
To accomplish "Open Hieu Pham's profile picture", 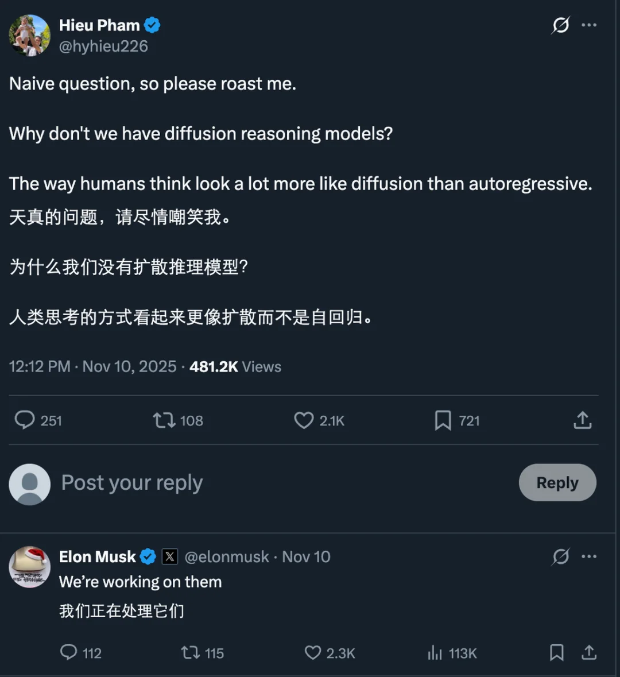I will [x=29, y=35].
